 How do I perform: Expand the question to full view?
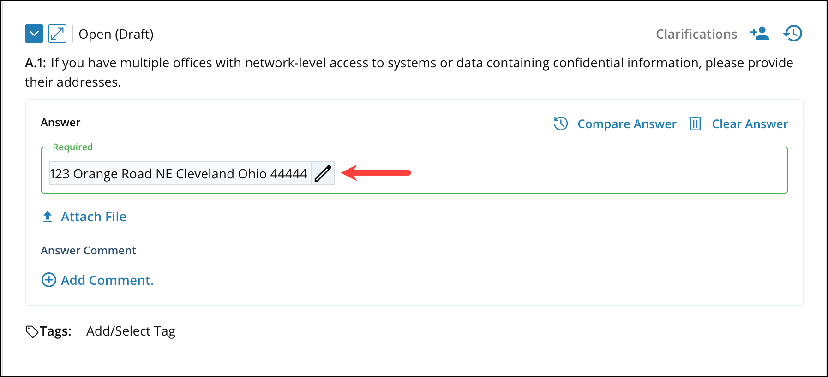tap(57, 34)
